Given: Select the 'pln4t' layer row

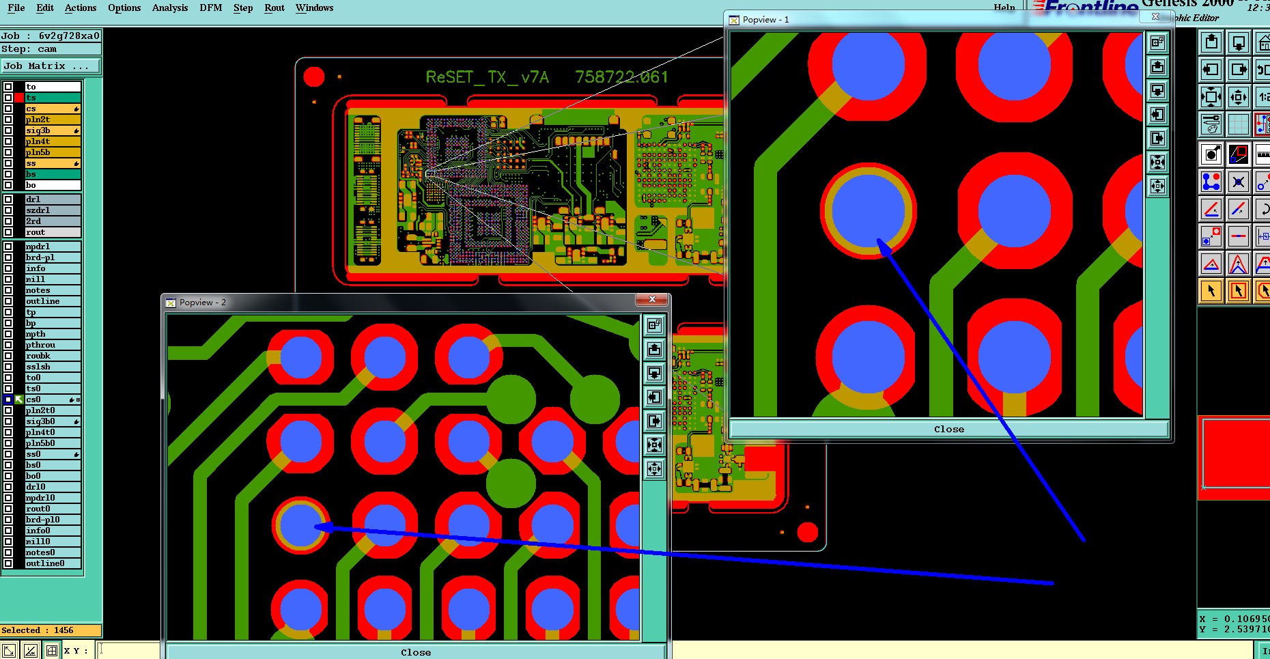Looking at the screenshot, I should [x=53, y=141].
